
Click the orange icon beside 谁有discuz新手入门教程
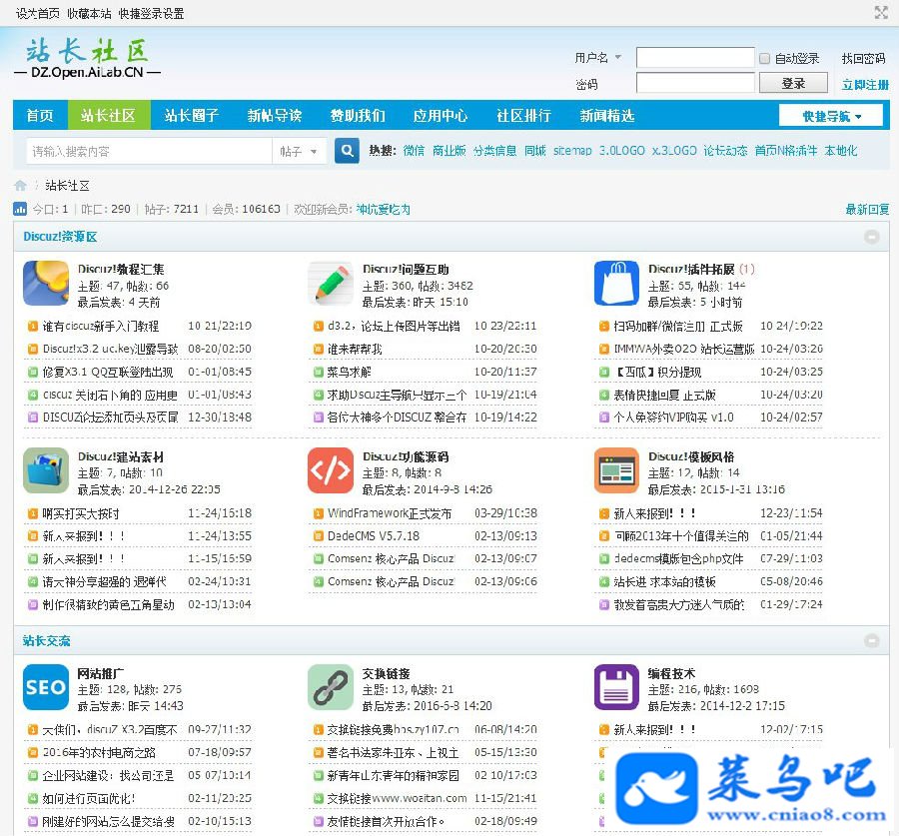click(x=33, y=327)
